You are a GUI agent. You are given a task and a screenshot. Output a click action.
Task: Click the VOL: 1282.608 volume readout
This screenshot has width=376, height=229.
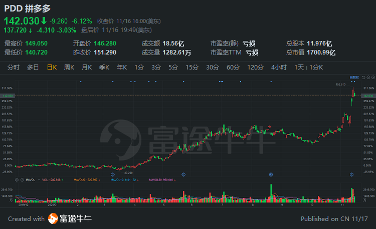click(51, 180)
